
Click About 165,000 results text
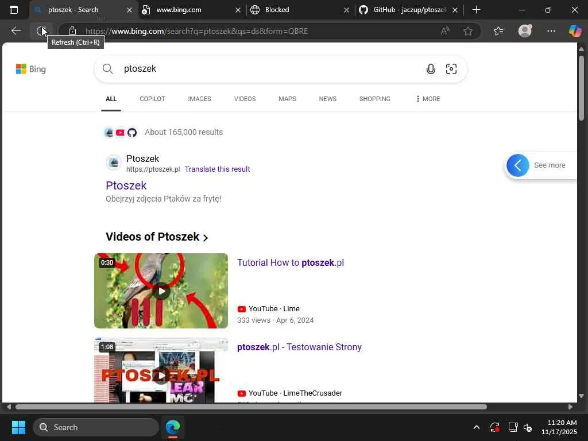point(184,133)
